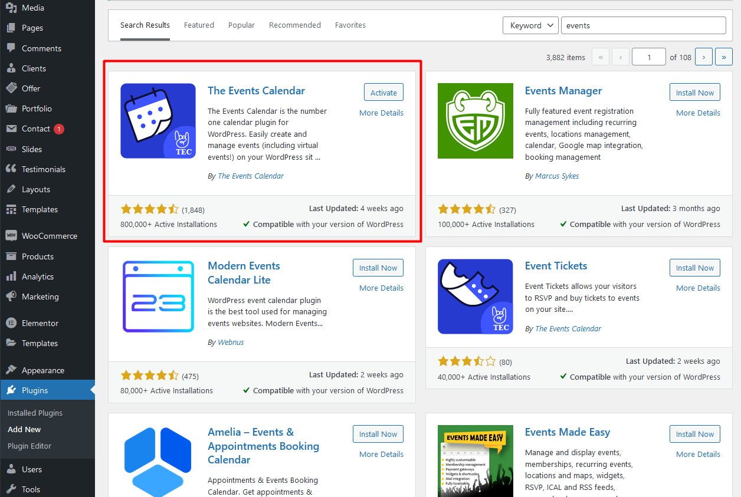Click the Amelia blue cube logo
741x497 pixels.
pos(158,461)
